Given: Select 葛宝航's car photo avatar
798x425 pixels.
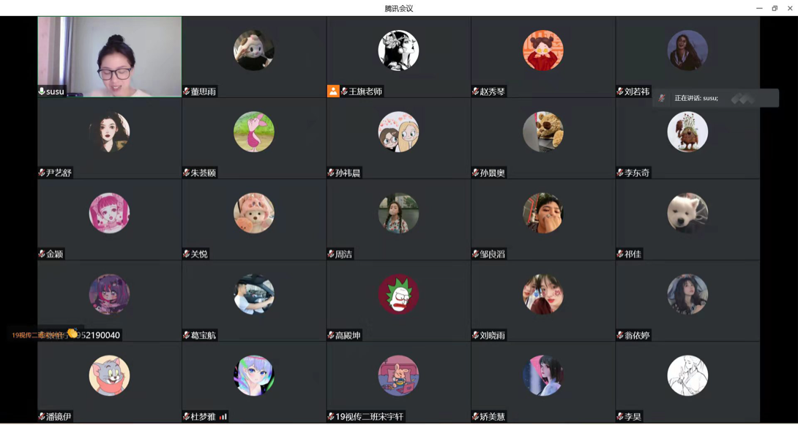Looking at the screenshot, I should 254,294.
